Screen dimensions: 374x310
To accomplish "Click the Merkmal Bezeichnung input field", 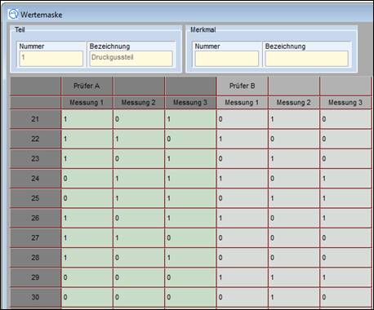I will (307, 59).
